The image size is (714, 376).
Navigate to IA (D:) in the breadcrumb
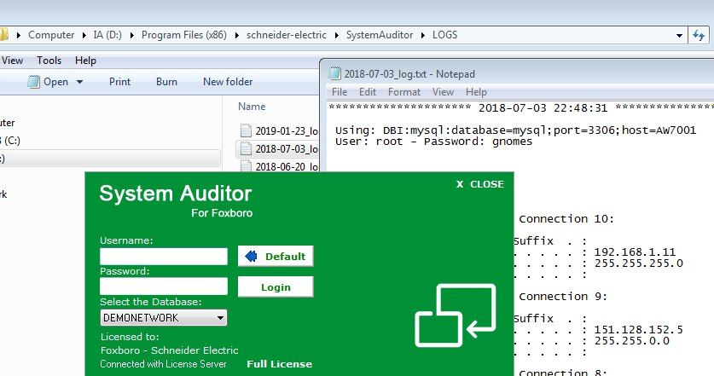(107, 35)
